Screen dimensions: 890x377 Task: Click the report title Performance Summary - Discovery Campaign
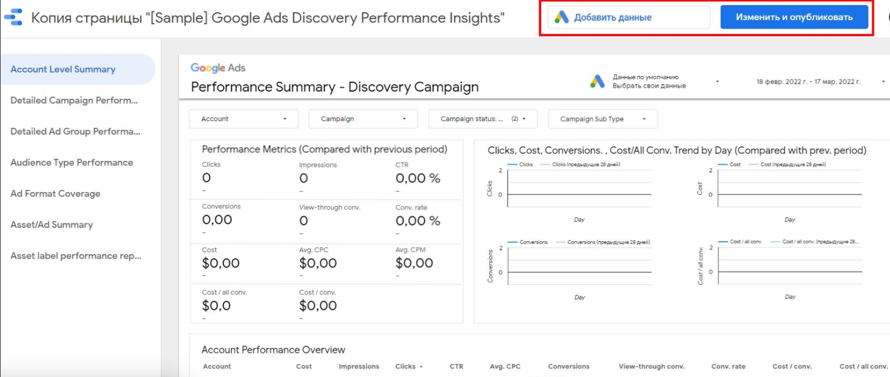[x=335, y=87]
